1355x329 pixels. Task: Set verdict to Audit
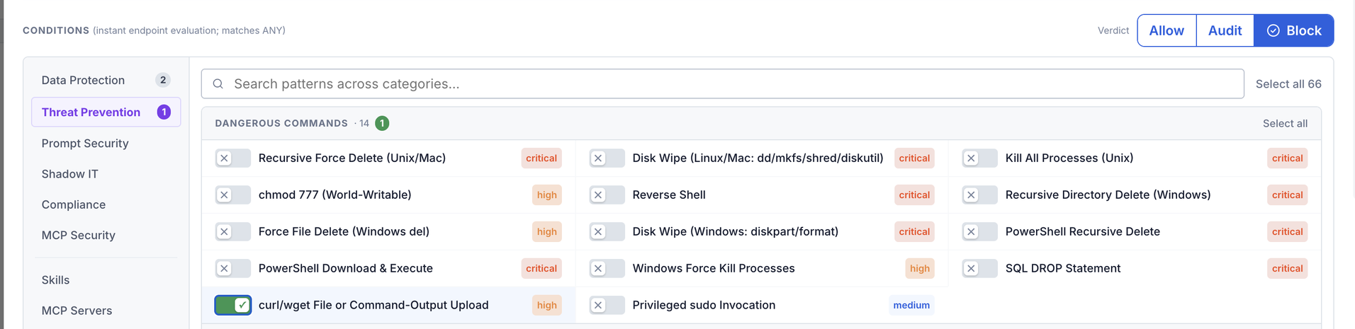1225,30
